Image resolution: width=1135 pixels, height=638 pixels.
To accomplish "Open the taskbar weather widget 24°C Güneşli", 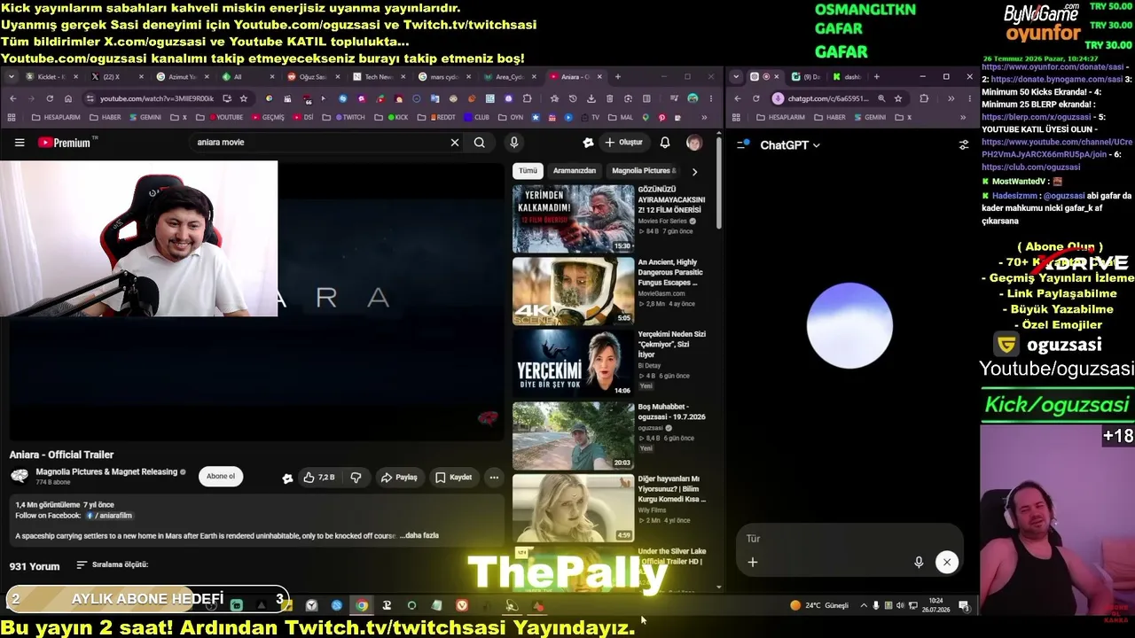I will tap(820, 606).
